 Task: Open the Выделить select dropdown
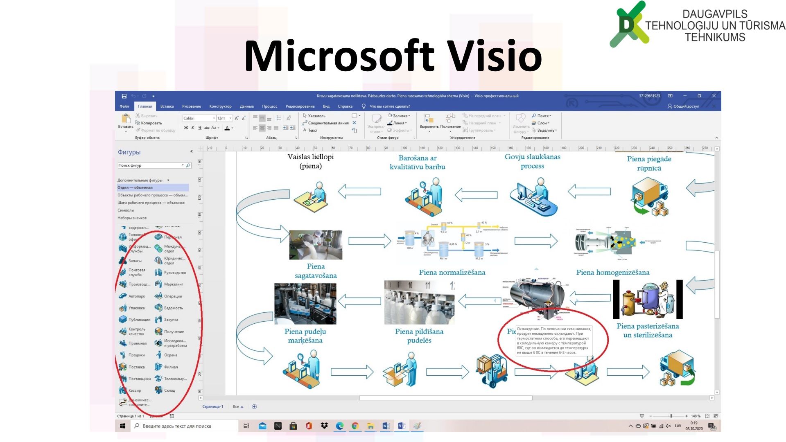pos(544,131)
